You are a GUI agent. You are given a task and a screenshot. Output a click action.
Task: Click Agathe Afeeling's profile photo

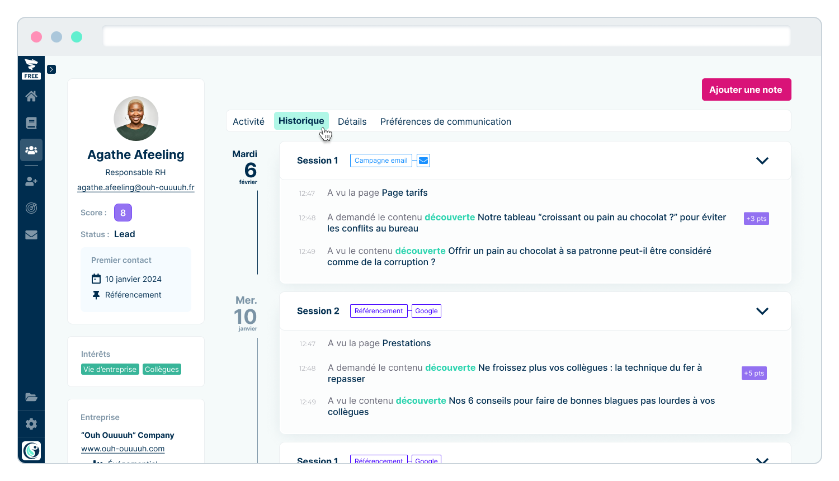pos(136,119)
